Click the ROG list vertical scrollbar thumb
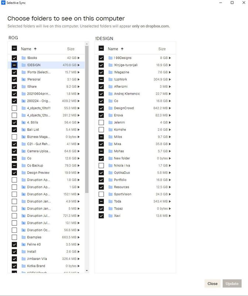The width and height of the screenshot is (248, 296). [87, 119]
